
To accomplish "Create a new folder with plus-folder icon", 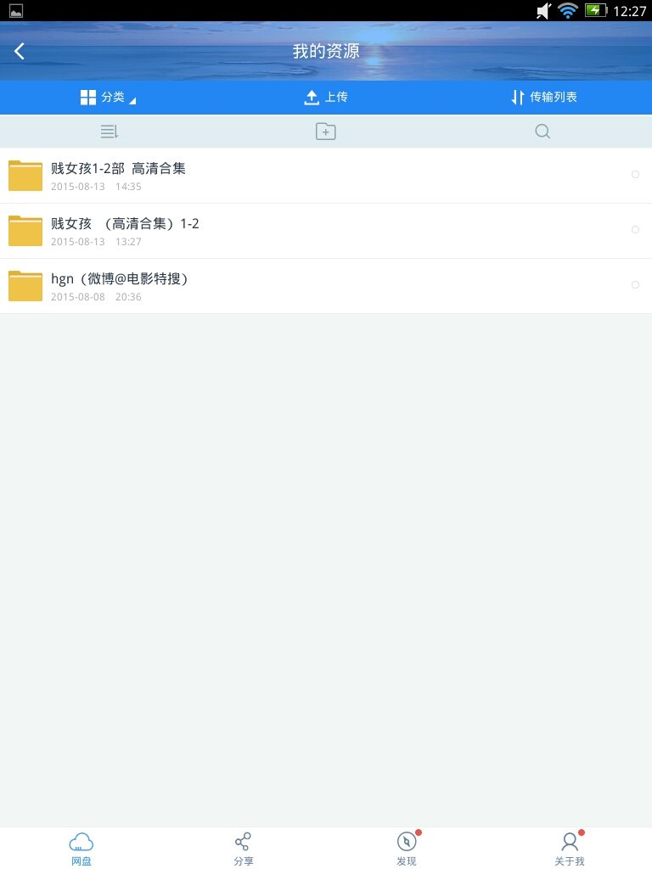I will (325, 132).
